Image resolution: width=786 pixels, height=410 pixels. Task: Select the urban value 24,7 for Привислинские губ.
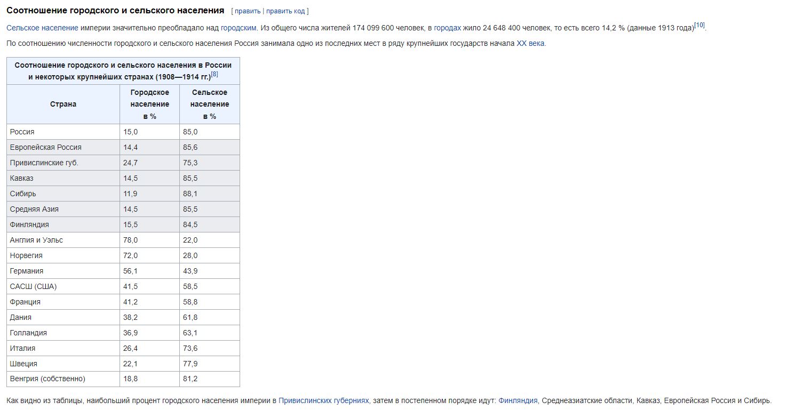[130, 163]
